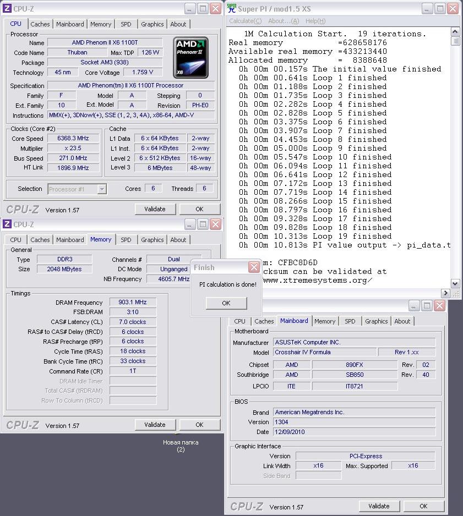Close the CPU-Z Mainboard window
463x516 pixels.
(440, 306)
